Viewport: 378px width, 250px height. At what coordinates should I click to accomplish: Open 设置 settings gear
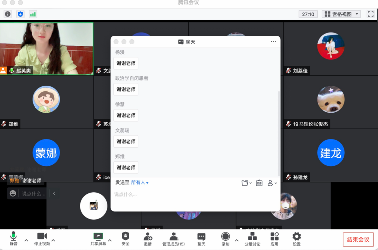tap(296, 239)
